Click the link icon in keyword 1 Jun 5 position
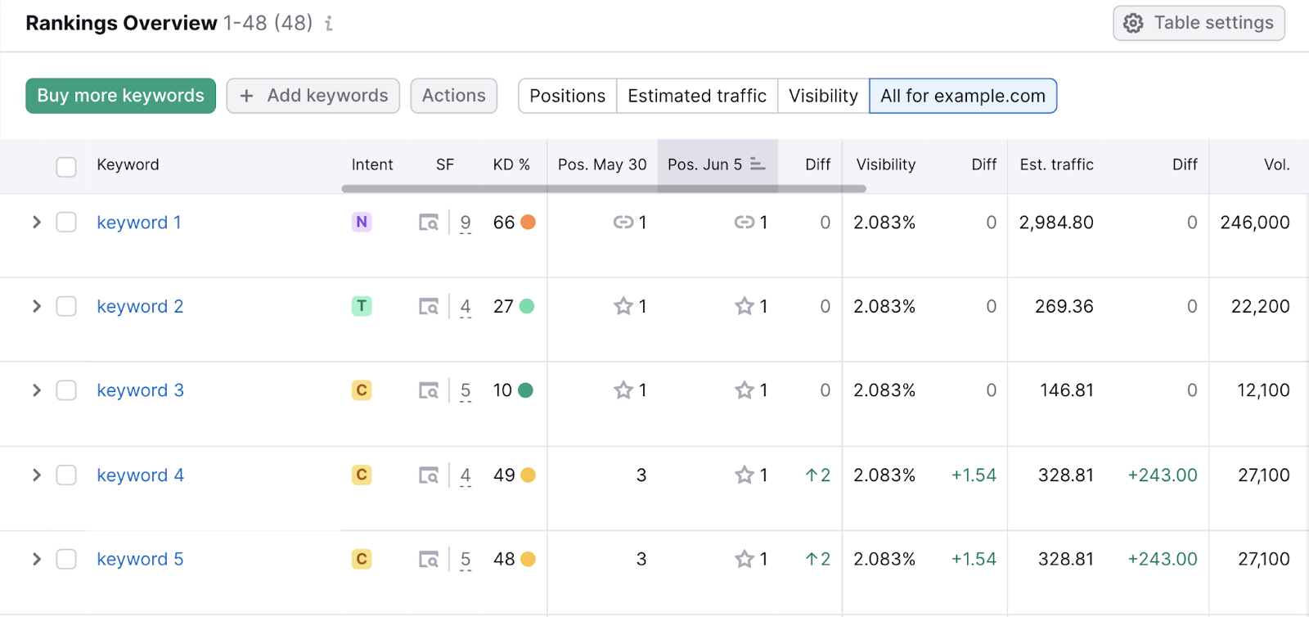This screenshot has width=1309, height=617. tap(744, 223)
